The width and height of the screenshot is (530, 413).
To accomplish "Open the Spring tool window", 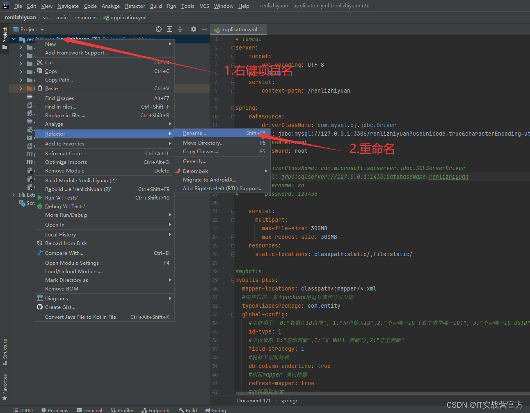I will tap(216, 410).
